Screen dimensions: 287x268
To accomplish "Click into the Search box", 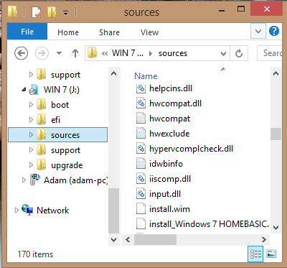I will [x=270, y=53].
